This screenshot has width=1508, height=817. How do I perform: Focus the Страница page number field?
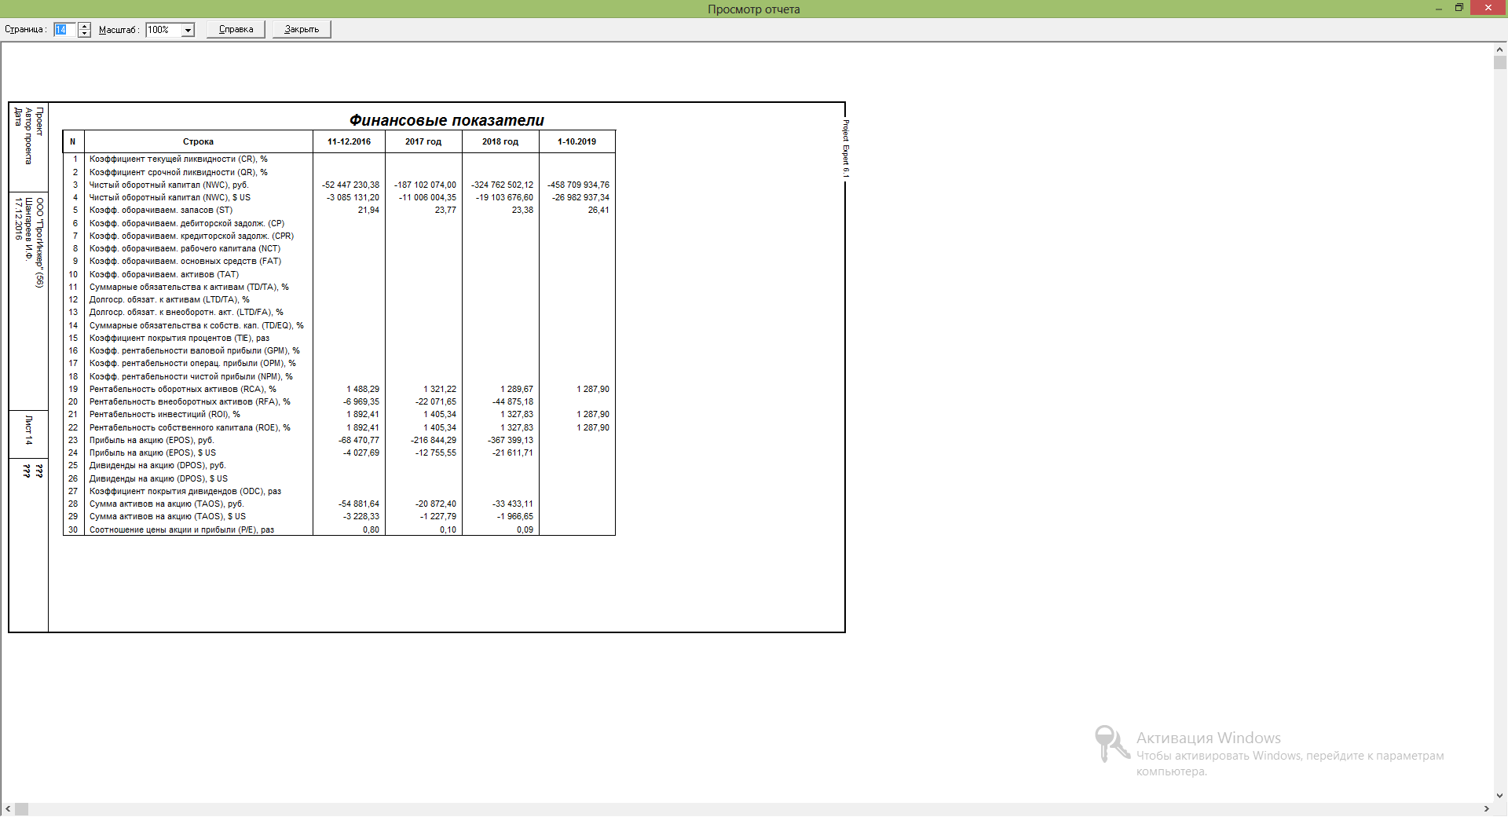click(x=64, y=30)
